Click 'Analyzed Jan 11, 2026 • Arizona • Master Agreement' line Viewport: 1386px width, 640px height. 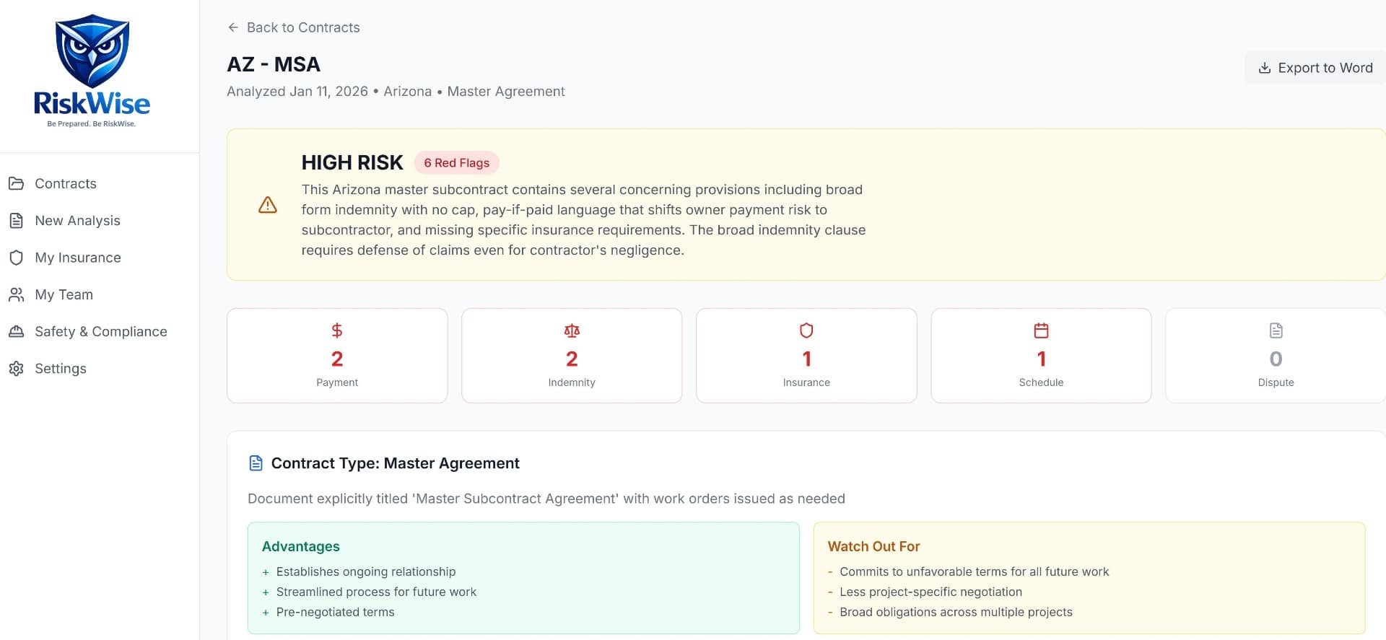396,92
